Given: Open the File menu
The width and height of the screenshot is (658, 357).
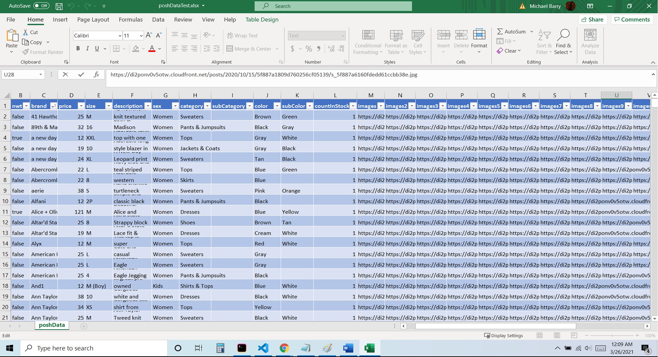Looking at the screenshot, I should 11,19.
